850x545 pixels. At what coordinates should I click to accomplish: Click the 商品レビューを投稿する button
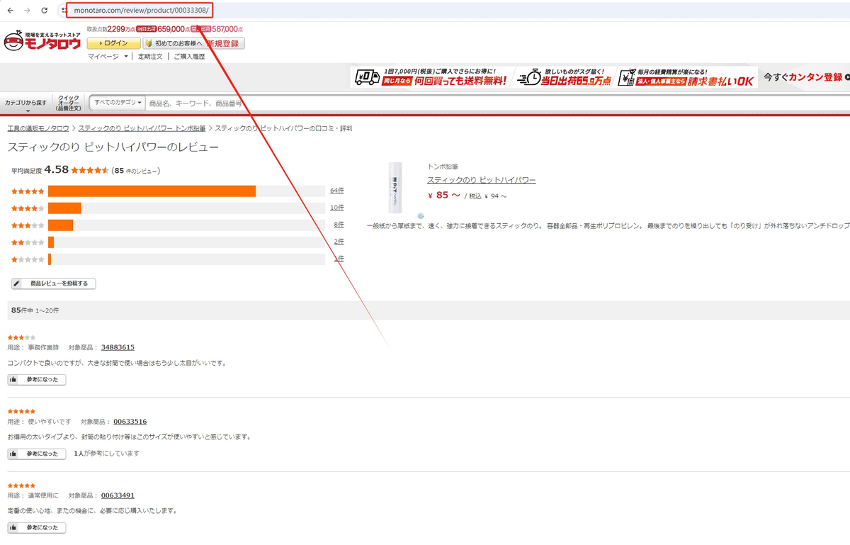(x=53, y=283)
